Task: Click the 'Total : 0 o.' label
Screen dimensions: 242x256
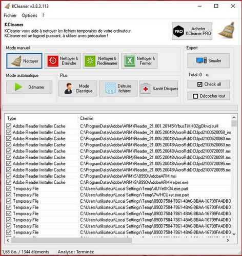Action: [x=198, y=75]
